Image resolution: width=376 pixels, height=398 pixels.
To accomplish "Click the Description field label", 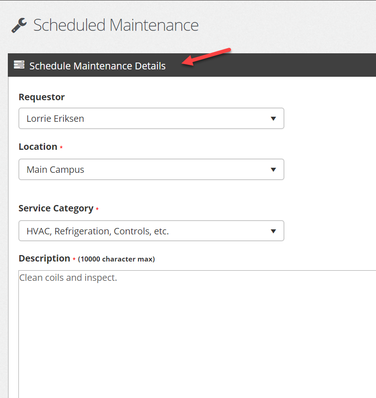I will tap(45, 258).
